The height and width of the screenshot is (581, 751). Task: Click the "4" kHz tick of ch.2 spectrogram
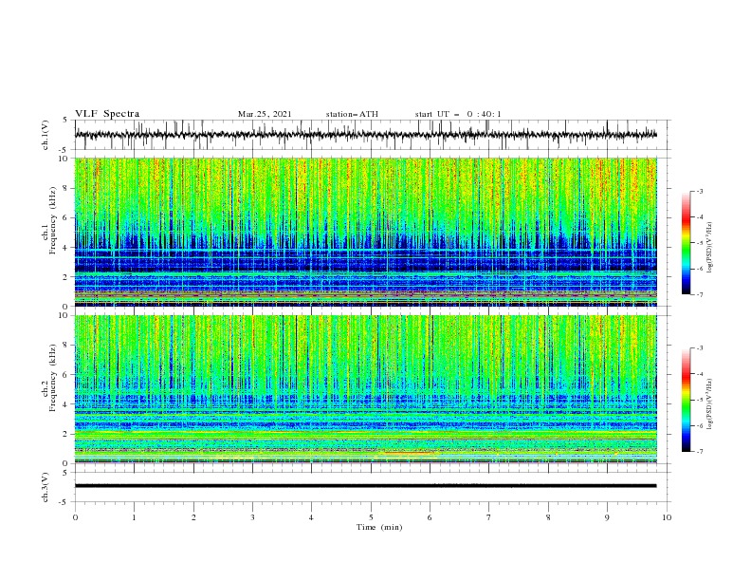(65, 404)
